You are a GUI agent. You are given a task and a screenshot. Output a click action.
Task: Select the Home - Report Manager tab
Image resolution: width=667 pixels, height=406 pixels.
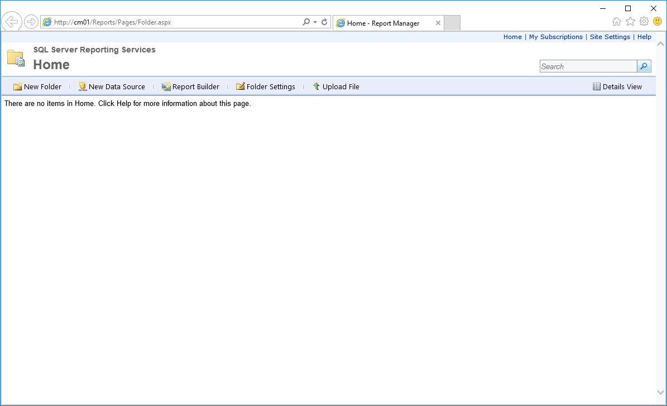[x=385, y=23]
